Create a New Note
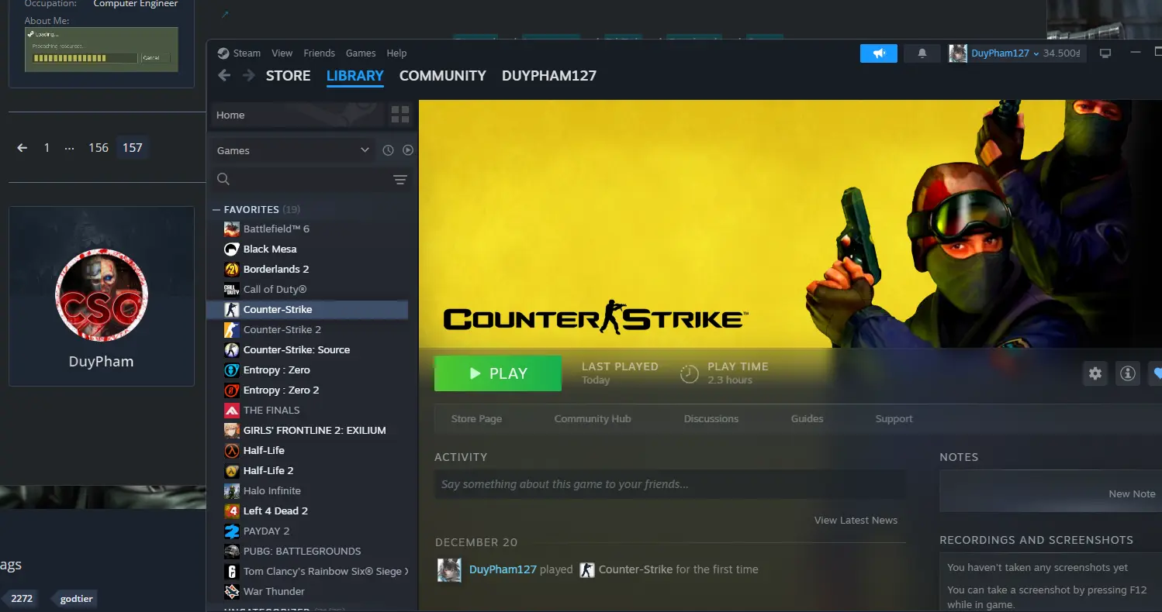Screen dimensions: 1162x612 click(1132, 494)
